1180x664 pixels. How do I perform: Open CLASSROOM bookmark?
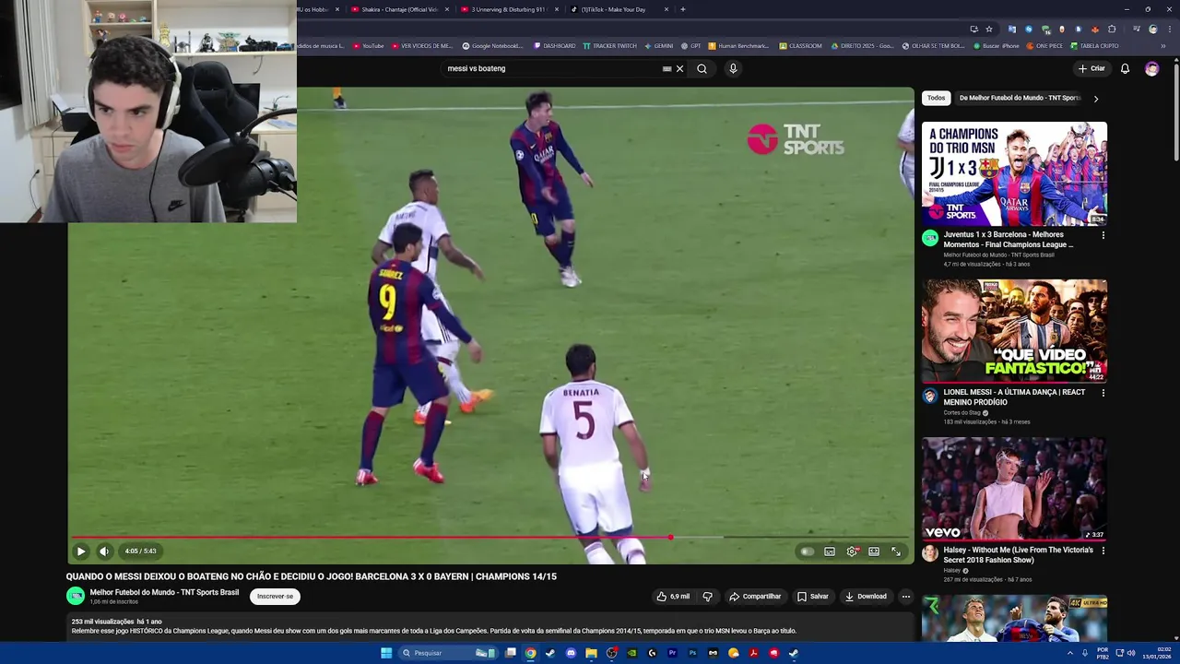[801, 45]
